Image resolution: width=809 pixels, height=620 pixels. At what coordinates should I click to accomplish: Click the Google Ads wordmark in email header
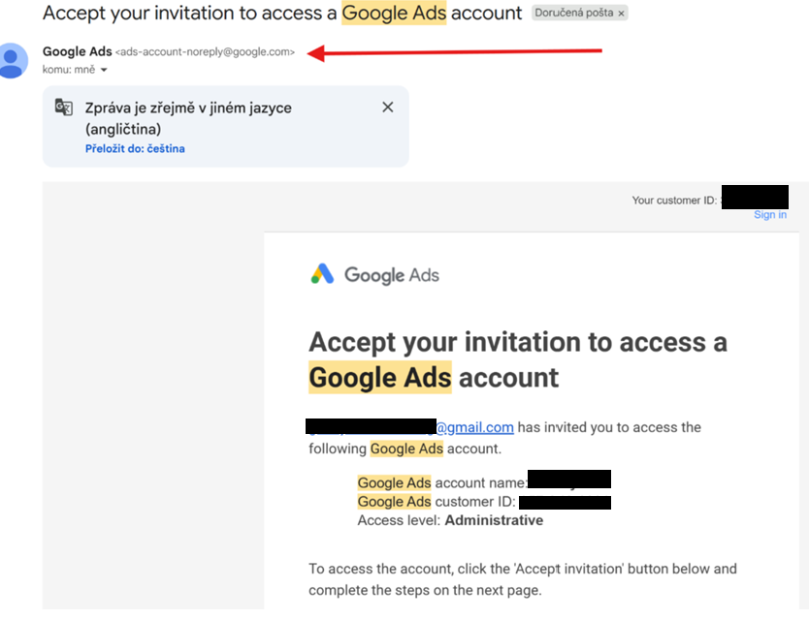pyautogui.click(x=392, y=275)
